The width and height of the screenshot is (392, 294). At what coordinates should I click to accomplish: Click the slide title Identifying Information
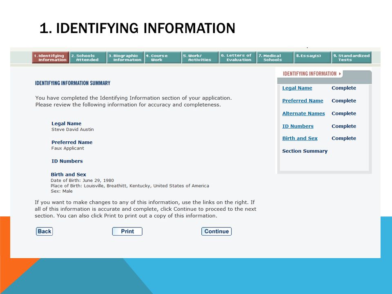click(x=138, y=28)
